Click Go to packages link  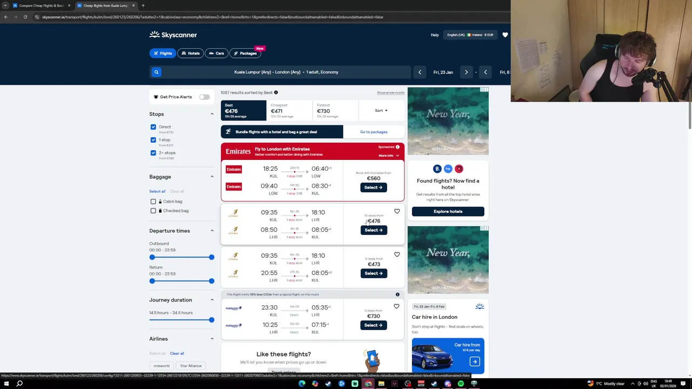pyautogui.click(x=374, y=132)
